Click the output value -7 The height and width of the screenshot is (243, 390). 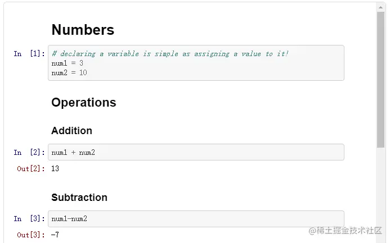[x=55, y=235]
